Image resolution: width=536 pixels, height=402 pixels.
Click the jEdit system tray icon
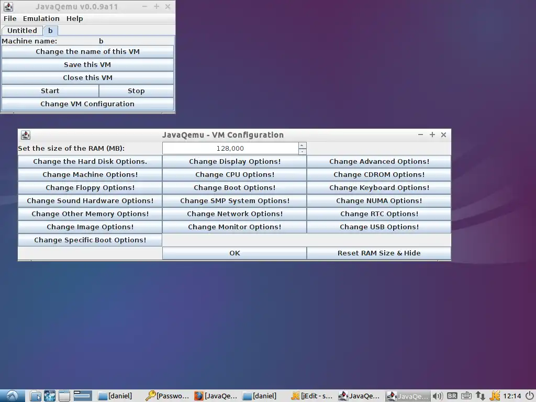(495, 396)
